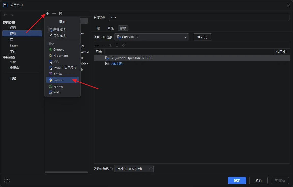Click the back navigation arrow
Viewport: 293px width, 187px height.
[5, 15]
